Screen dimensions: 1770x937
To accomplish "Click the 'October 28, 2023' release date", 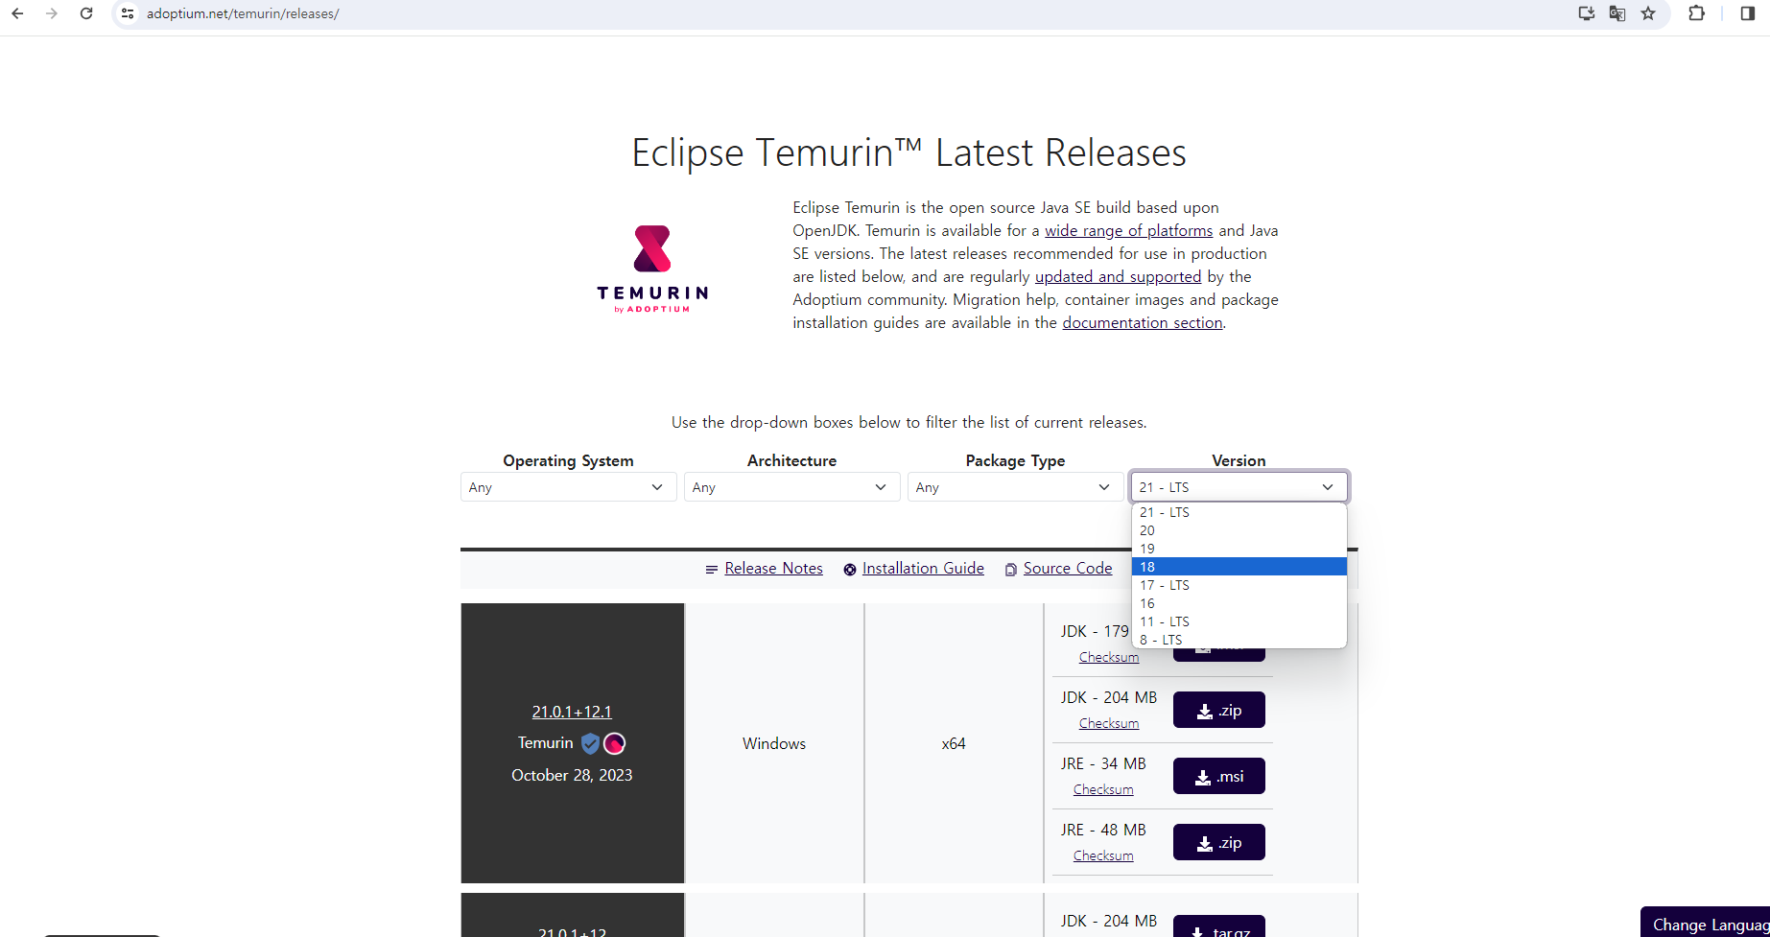I will [x=572, y=775].
